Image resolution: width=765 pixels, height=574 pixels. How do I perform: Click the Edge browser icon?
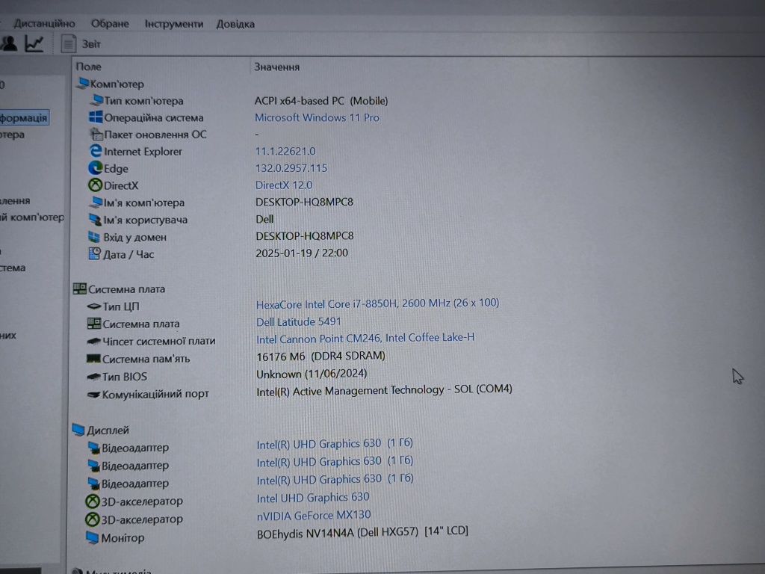(95, 168)
